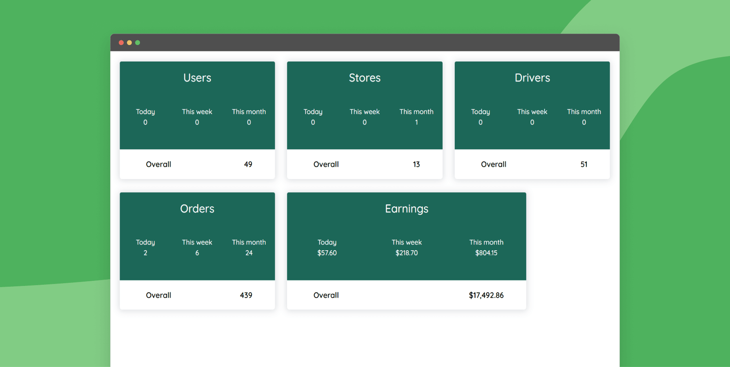The image size is (730, 367).
Task: Click Today value 2 in Orders card
Action: [x=145, y=253]
